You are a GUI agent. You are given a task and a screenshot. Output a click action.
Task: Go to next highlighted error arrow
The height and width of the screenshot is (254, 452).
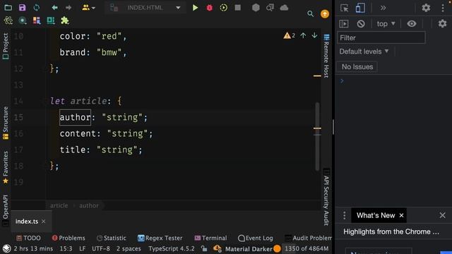pyautogui.click(x=314, y=35)
